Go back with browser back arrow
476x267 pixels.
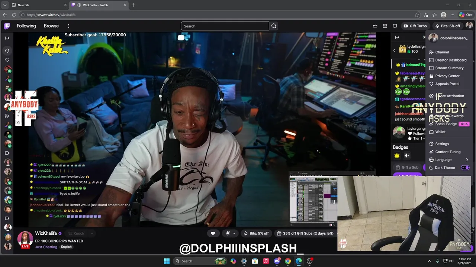(5, 15)
